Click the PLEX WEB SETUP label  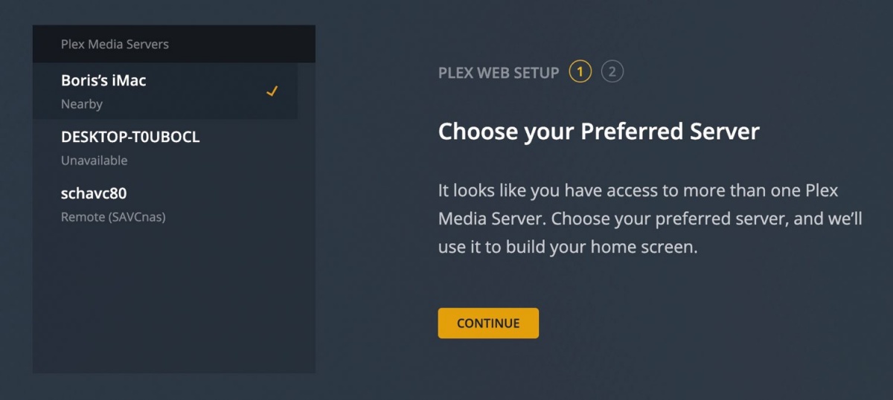pyautogui.click(x=499, y=73)
